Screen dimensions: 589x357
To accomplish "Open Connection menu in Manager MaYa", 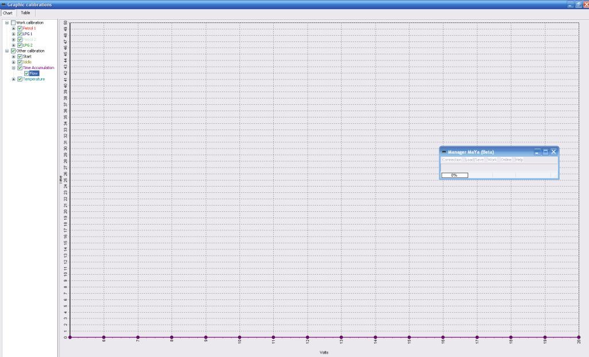I will [x=452, y=160].
